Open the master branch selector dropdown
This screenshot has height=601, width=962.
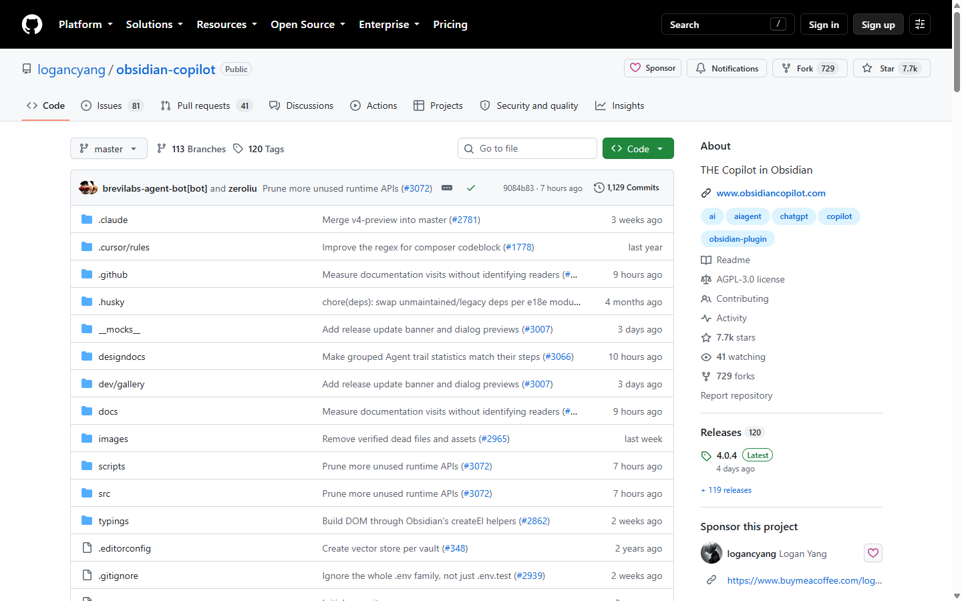(x=108, y=148)
